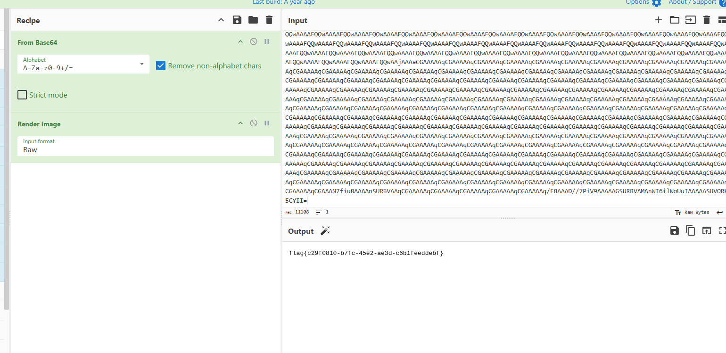This screenshot has width=726, height=353.
Task: Open folder as input
Action: (675, 20)
